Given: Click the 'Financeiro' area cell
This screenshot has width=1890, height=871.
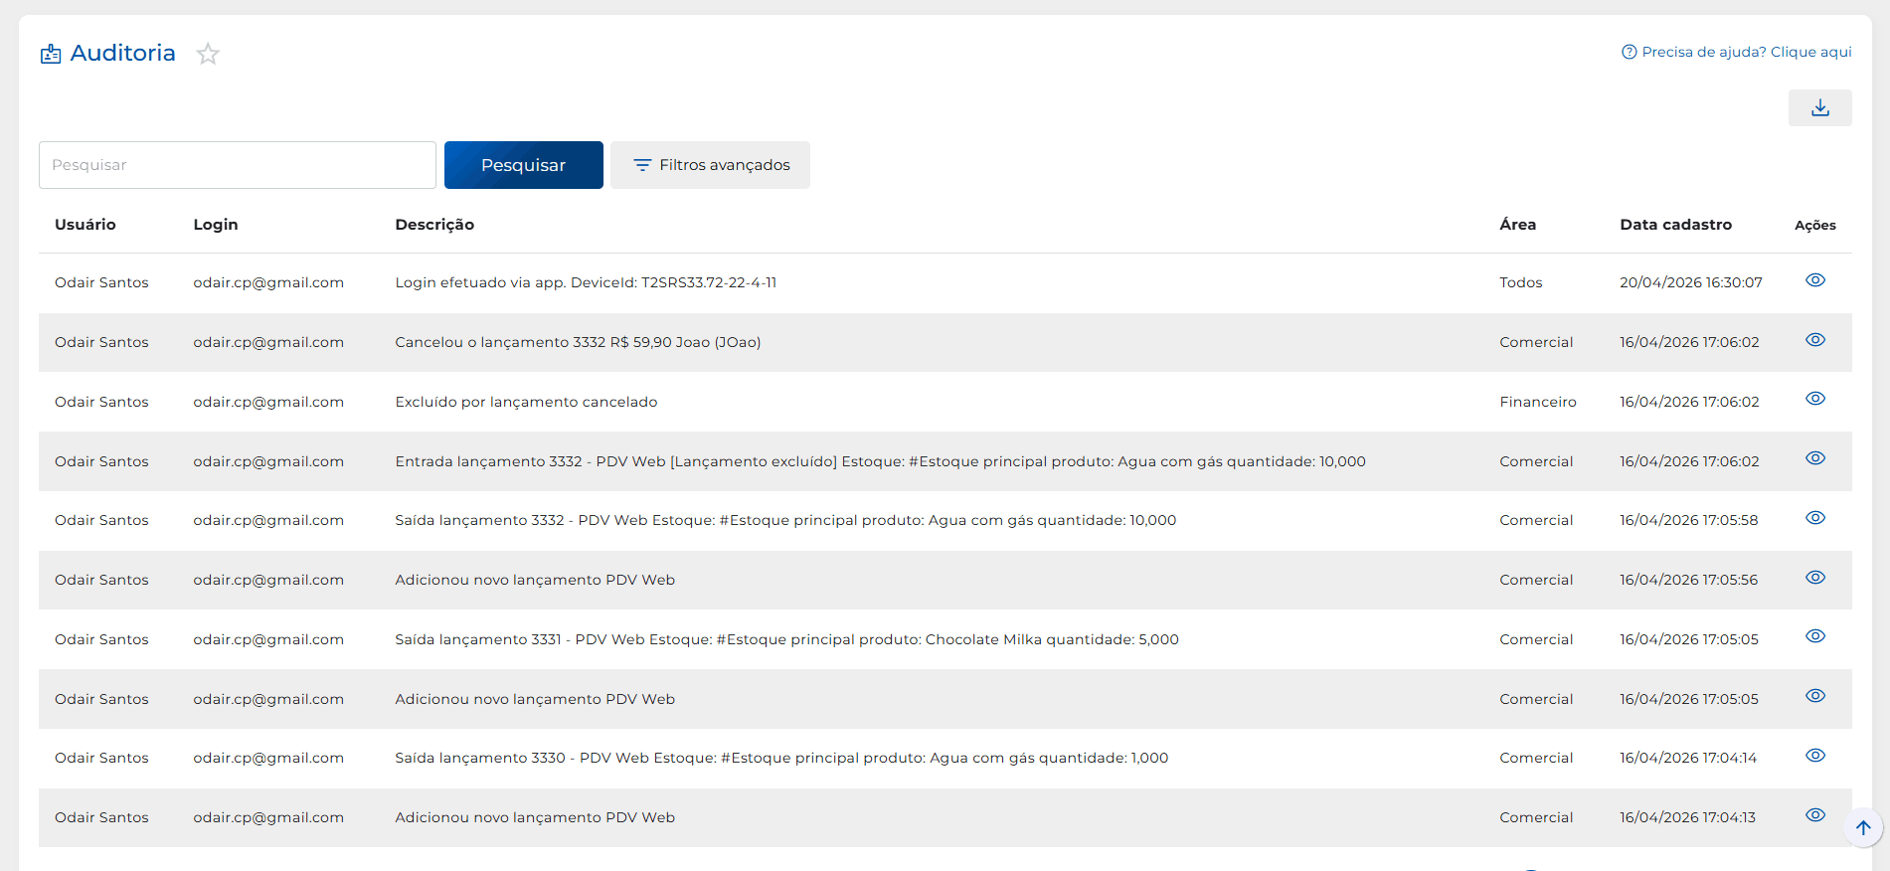Looking at the screenshot, I should click(x=1538, y=402).
